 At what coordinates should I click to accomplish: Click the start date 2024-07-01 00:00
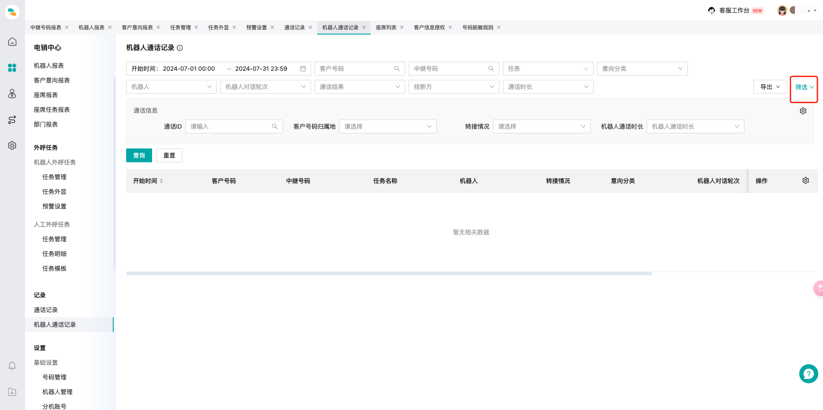click(189, 69)
